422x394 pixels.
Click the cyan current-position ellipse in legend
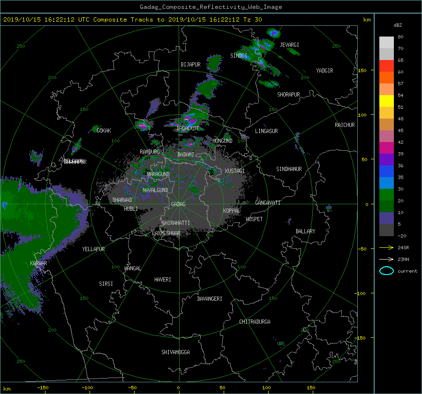point(386,271)
